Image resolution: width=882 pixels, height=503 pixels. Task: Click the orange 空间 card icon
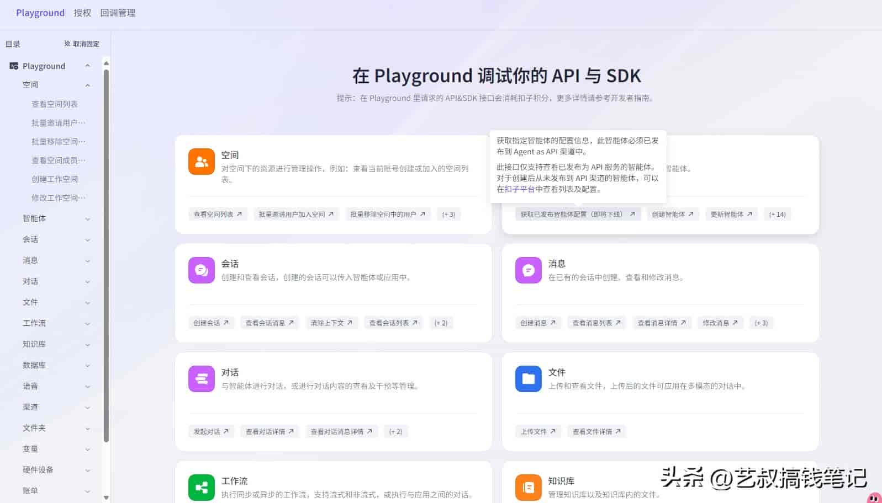202,162
